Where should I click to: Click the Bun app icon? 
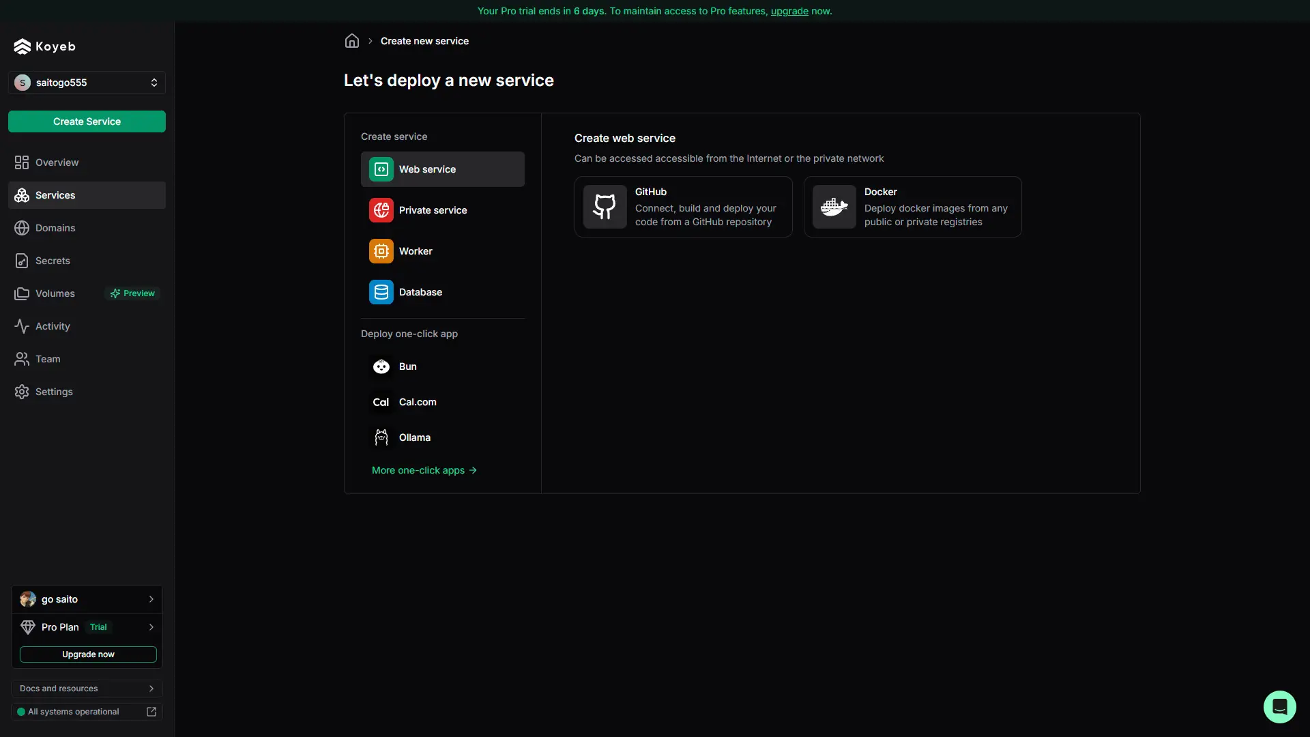(x=381, y=366)
